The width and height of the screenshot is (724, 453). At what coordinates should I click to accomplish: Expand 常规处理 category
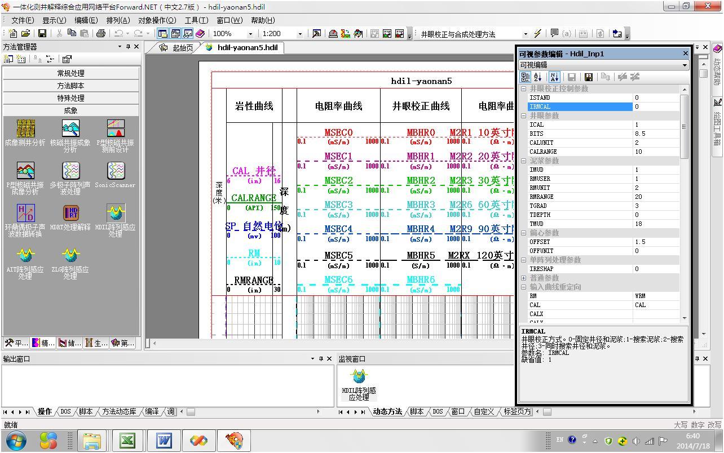(x=70, y=73)
